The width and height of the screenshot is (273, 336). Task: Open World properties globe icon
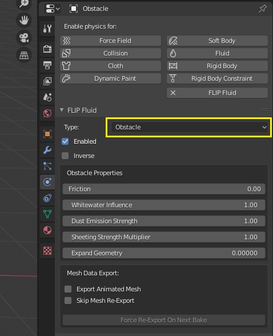click(47, 113)
